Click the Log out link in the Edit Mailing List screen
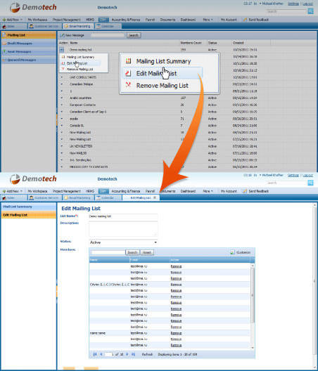 (308, 175)
